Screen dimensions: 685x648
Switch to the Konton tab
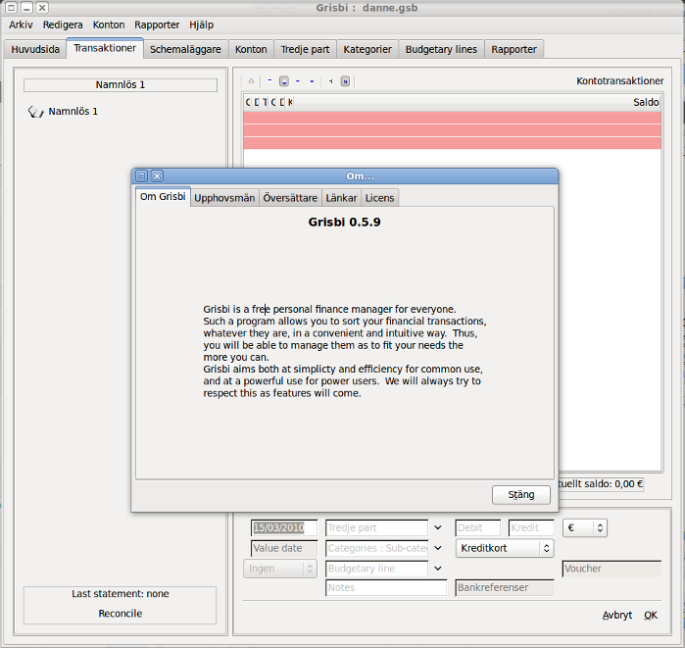(251, 49)
